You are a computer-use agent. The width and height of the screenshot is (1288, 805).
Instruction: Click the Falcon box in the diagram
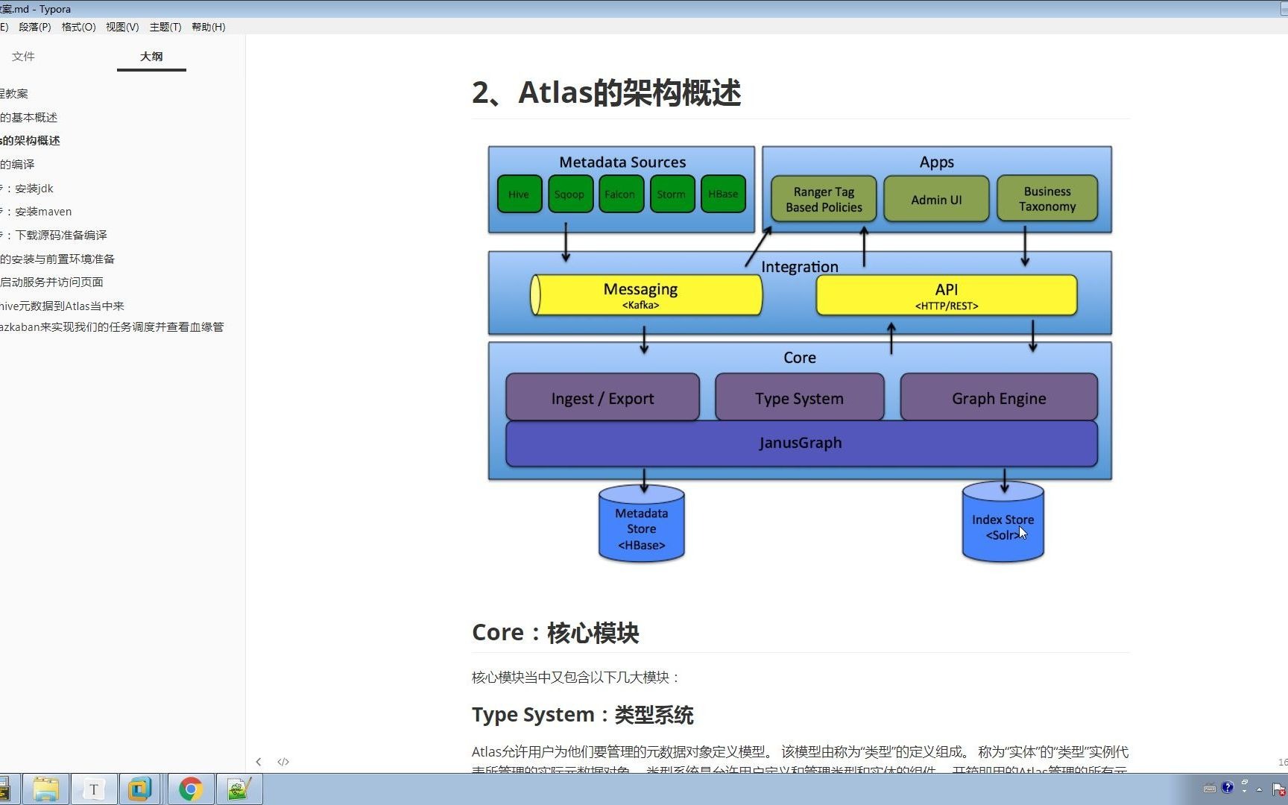tap(621, 194)
